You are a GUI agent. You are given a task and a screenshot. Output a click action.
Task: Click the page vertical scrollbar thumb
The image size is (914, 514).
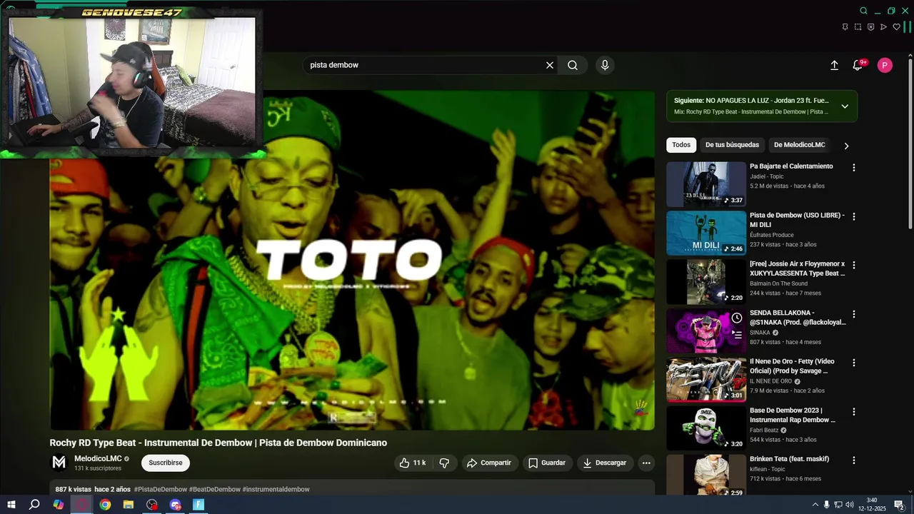point(910,143)
